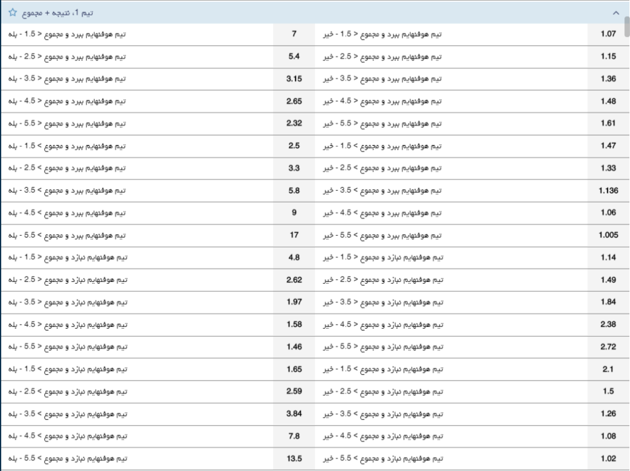Click the vertical scrollbar thumb
This screenshot has width=630, height=471.
(626, 28)
